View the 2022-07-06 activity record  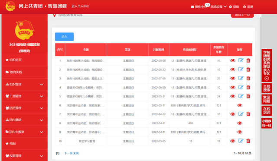(233, 78)
